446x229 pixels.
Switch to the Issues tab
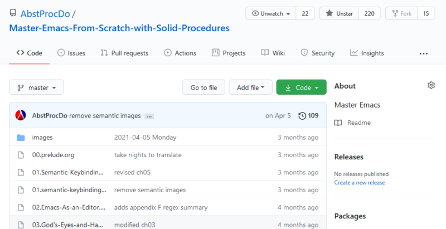pos(71,53)
